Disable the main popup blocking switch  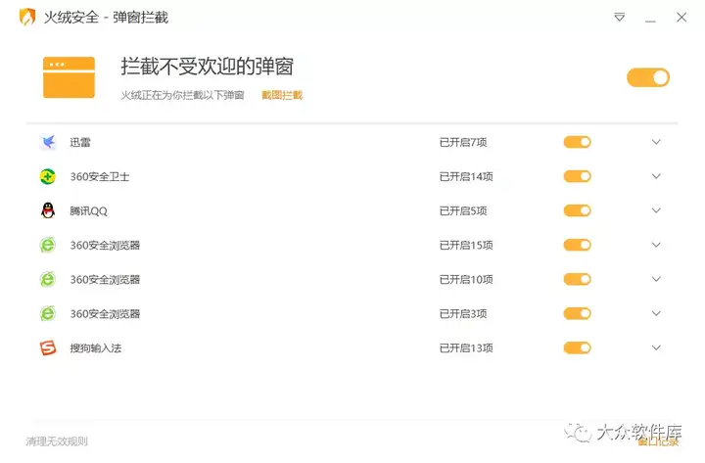point(648,77)
